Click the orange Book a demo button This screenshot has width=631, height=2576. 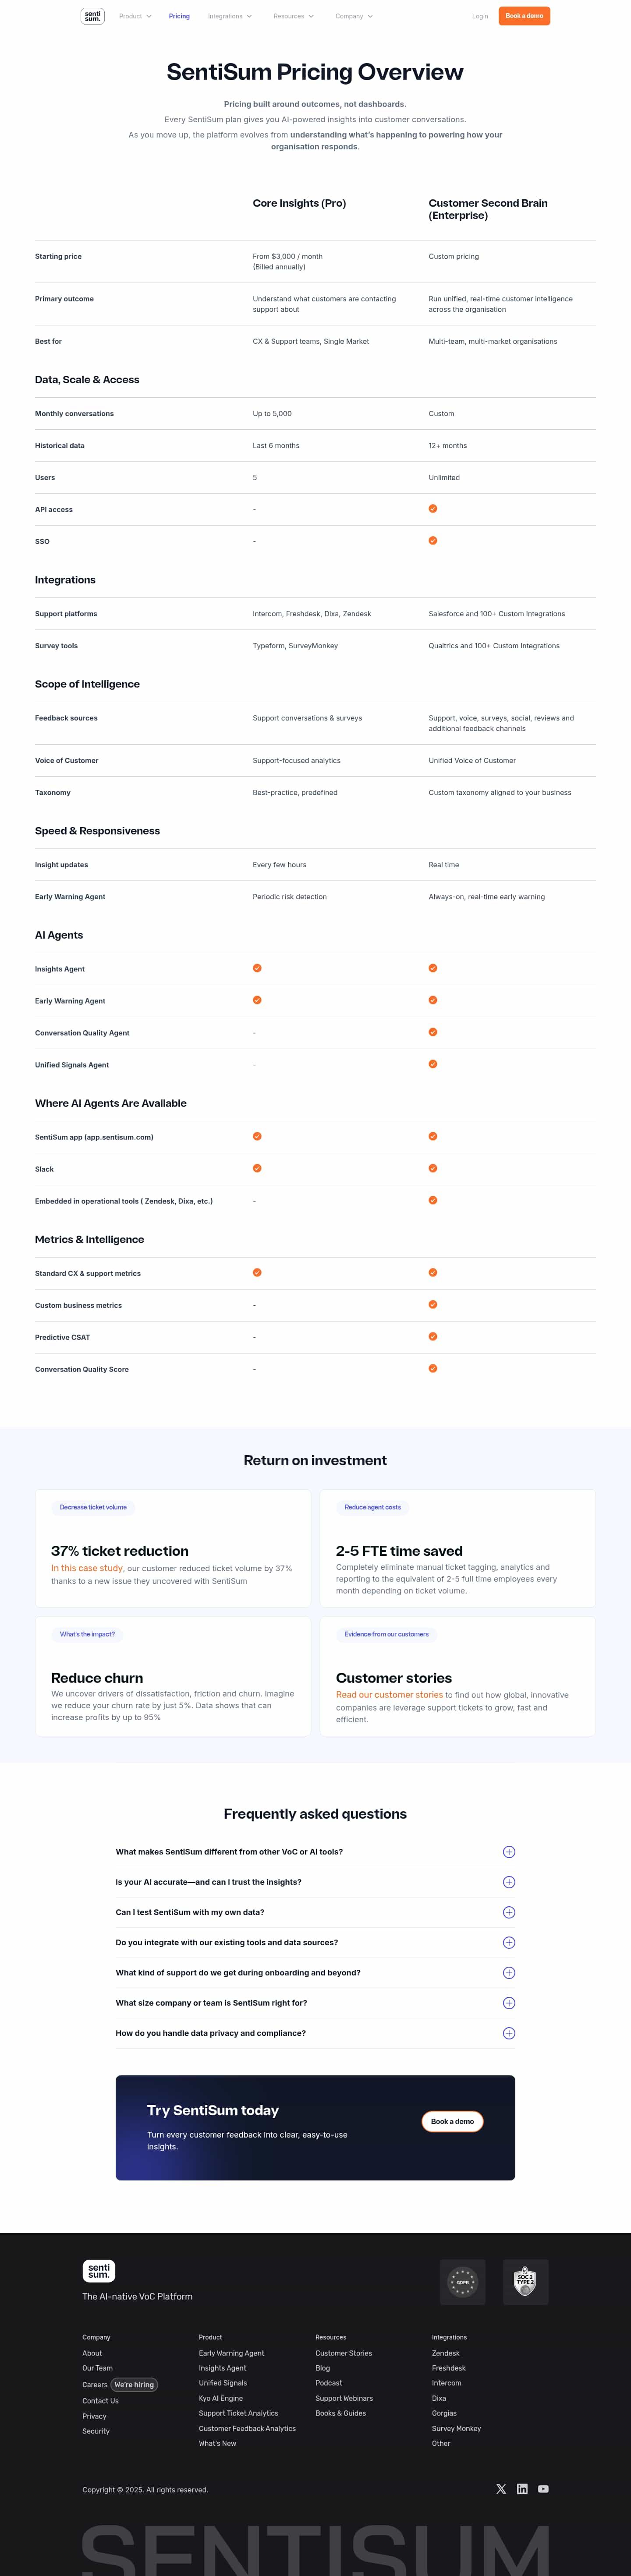524,16
